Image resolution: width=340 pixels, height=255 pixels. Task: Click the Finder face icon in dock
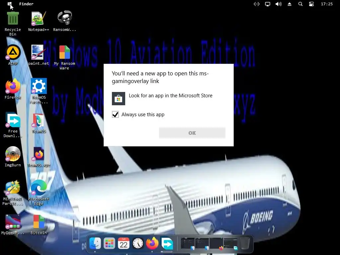click(x=95, y=243)
